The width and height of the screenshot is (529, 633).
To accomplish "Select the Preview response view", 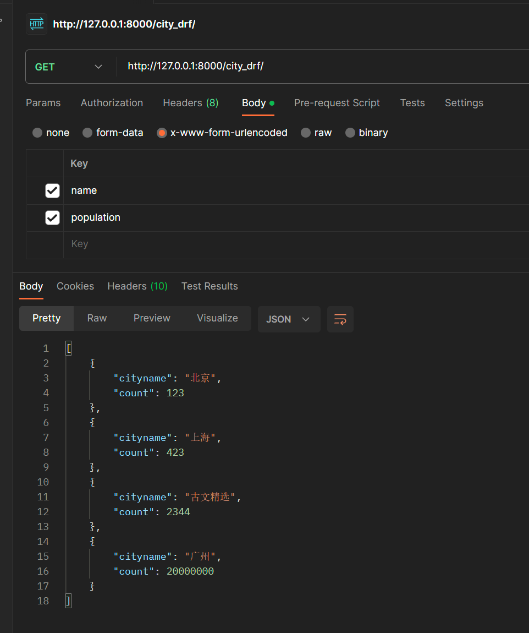I will click(x=152, y=318).
